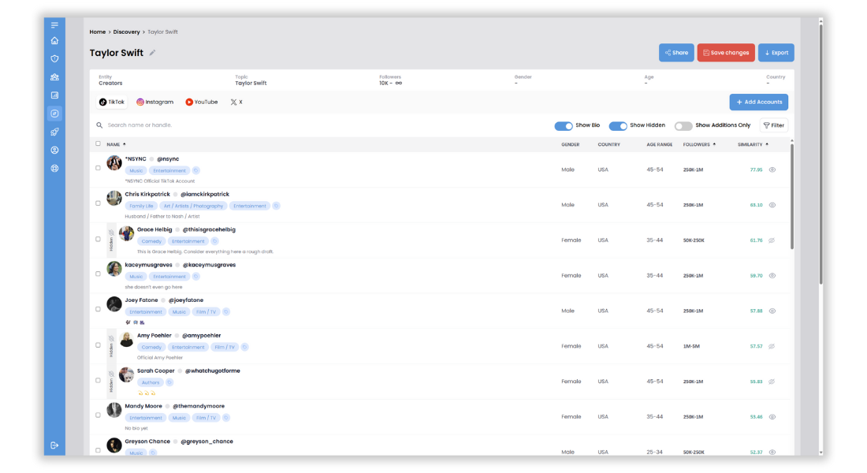Viewport: 867px width, 473px height.
Task: Open the @kaceymusgraves handle link
Action: 209,265
